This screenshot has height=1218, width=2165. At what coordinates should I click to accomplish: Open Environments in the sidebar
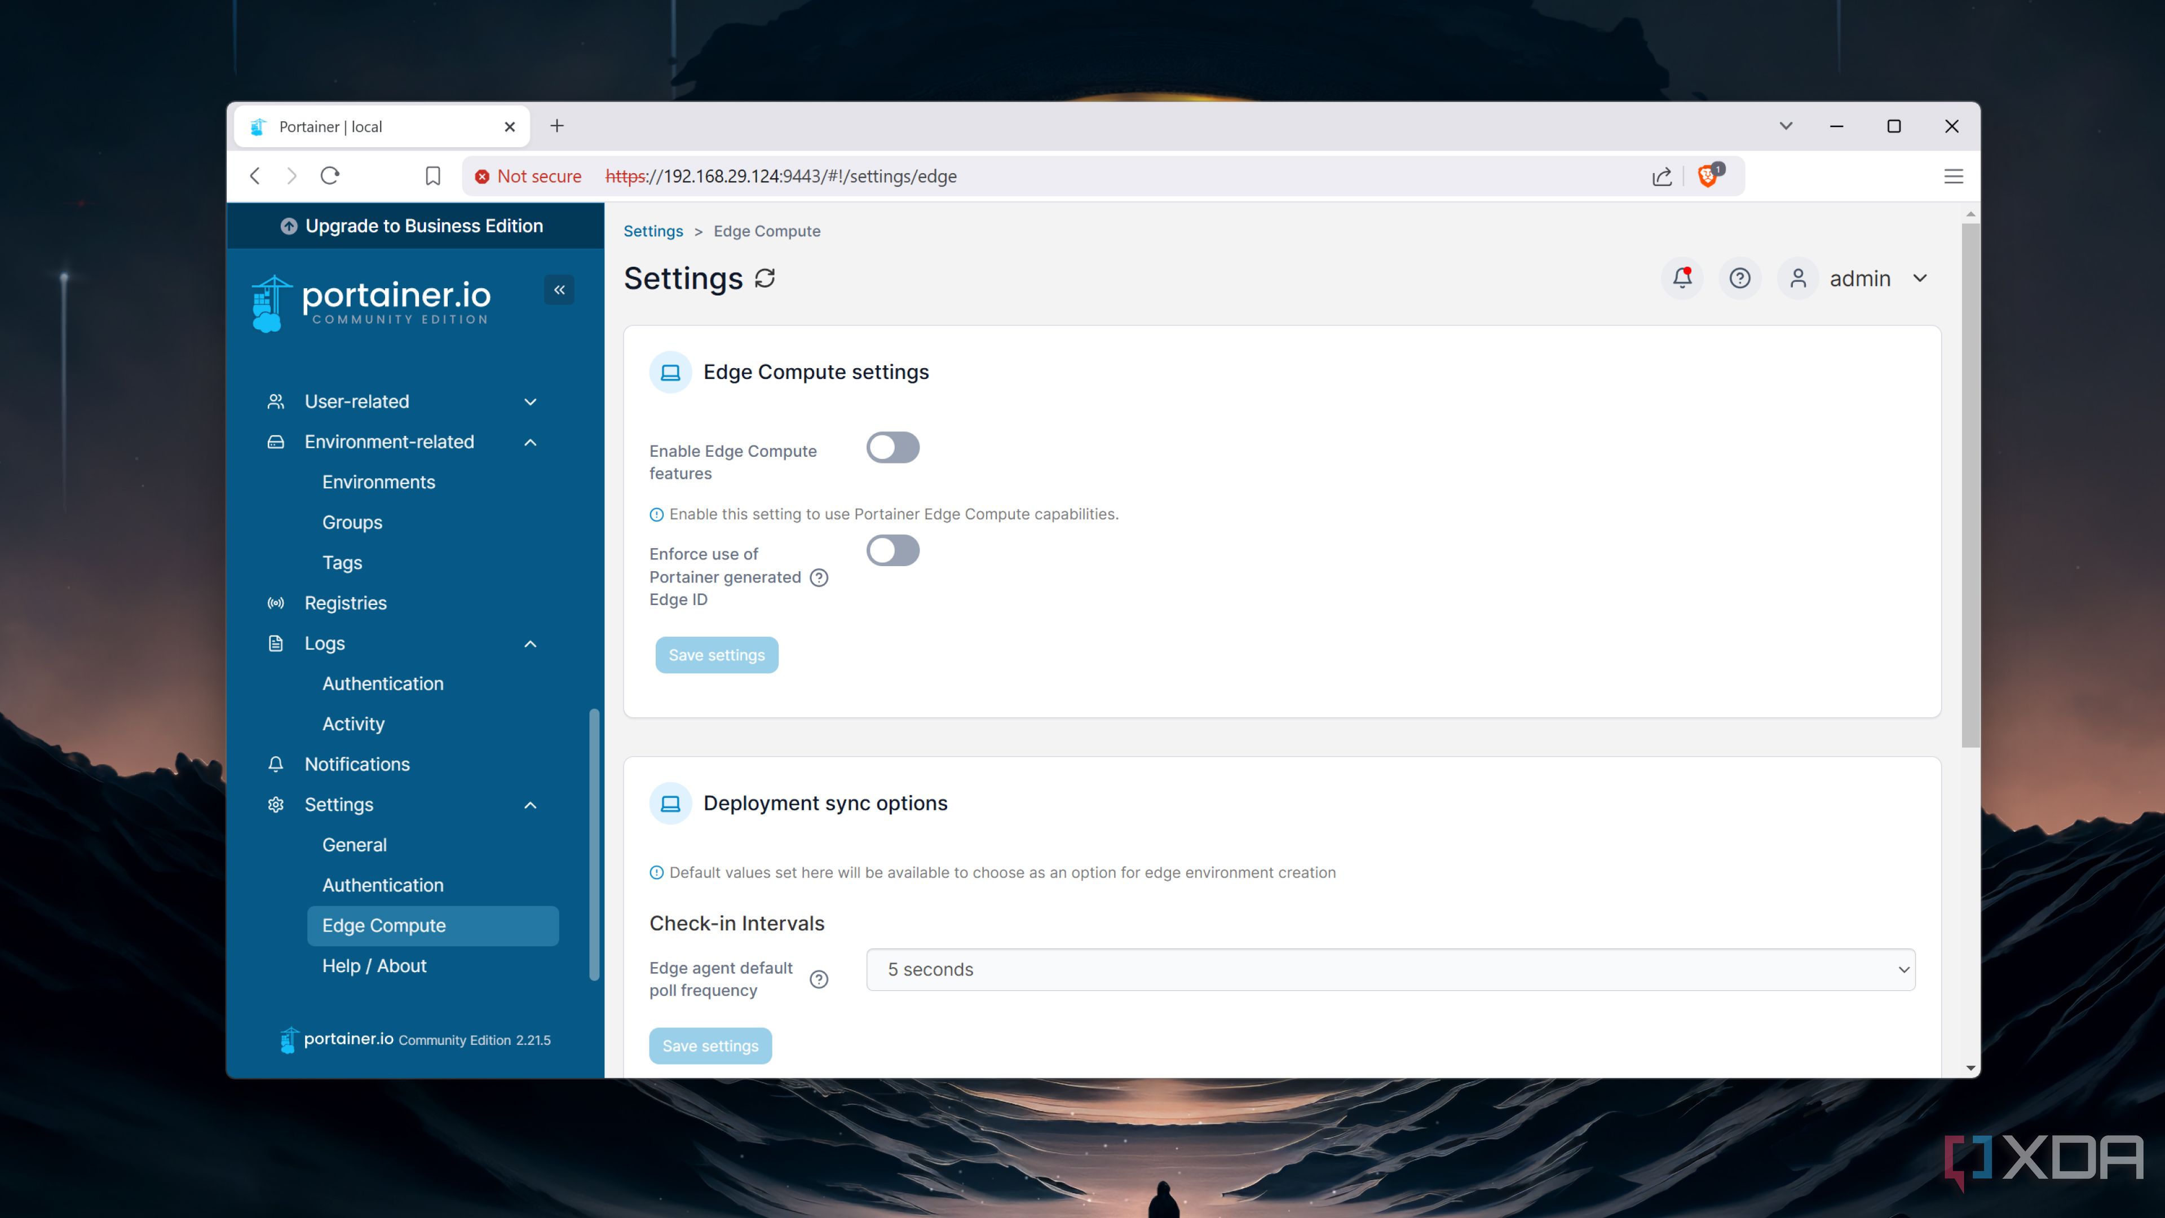(x=378, y=482)
